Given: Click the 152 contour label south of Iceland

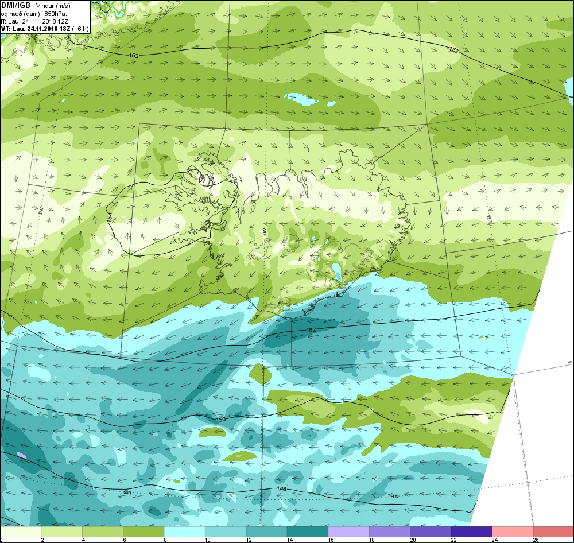Looking at the screenshot, I should 311,330.
